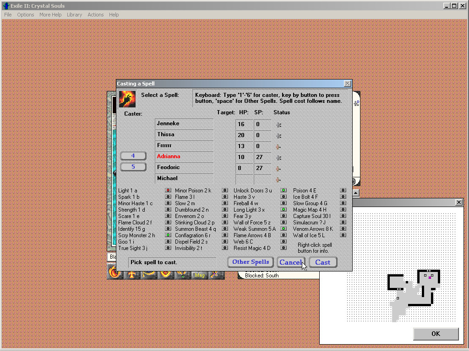Pick the Dumbfound spell button
The width and height of the screenshot is (469, 351).
coord(225,209)
